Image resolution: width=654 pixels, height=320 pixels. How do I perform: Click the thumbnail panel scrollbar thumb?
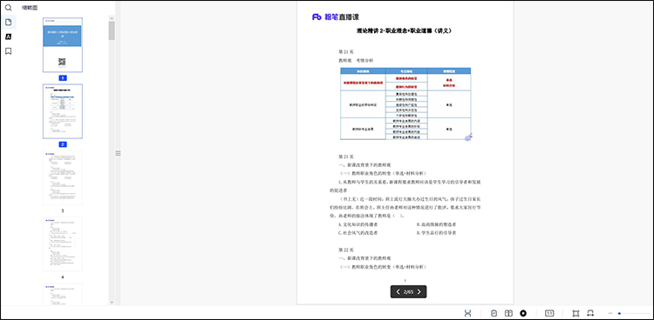(112, 30)
